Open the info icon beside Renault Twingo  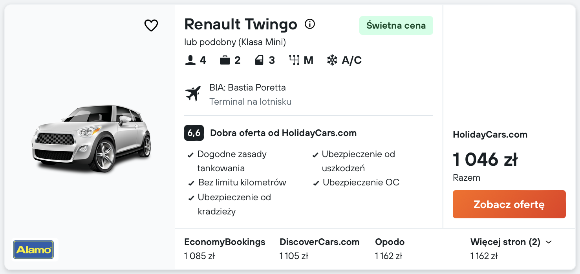point(310,24)
